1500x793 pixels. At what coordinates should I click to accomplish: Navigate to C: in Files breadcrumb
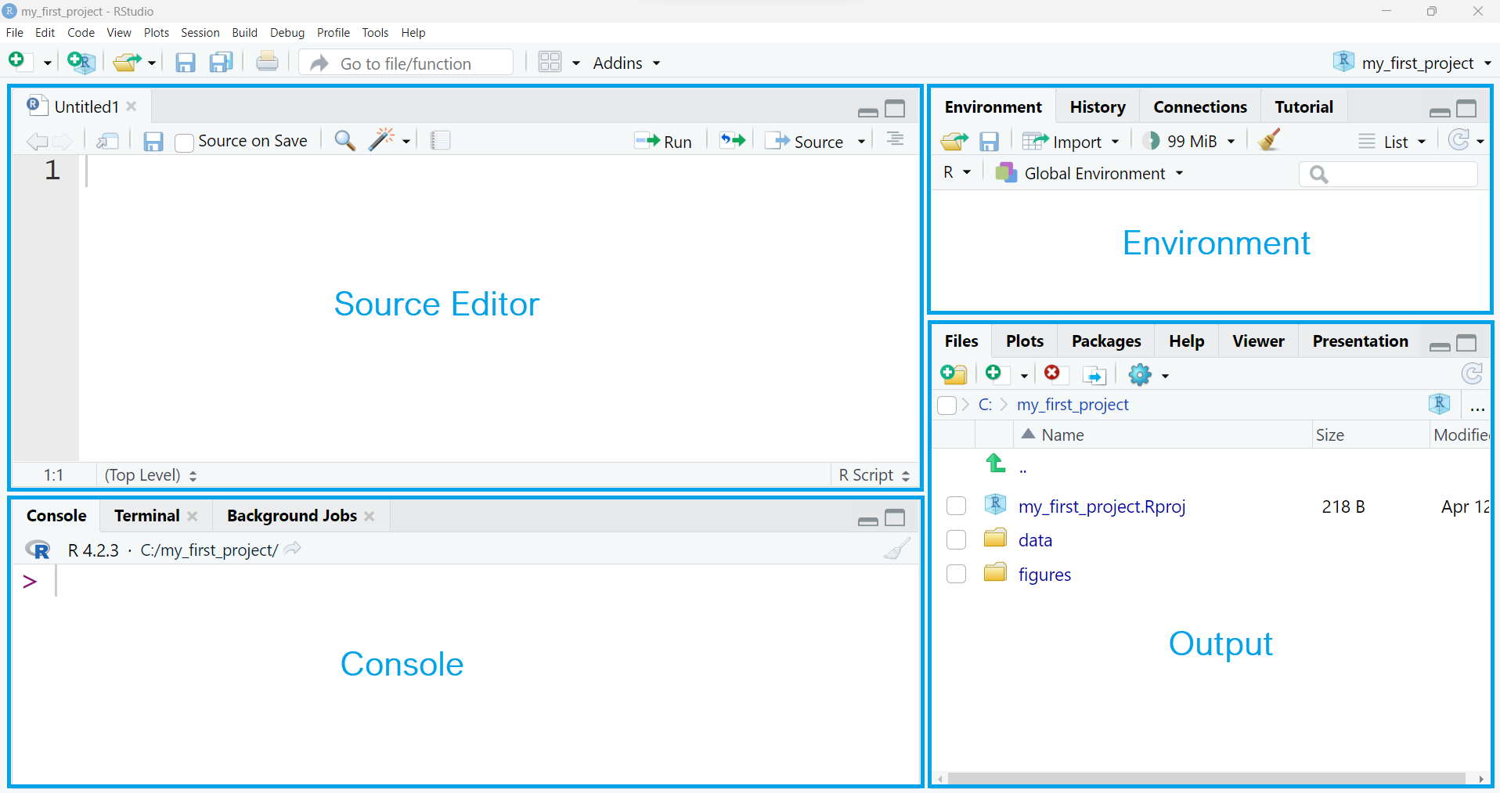pyautogui.click(x=985, y=405)
